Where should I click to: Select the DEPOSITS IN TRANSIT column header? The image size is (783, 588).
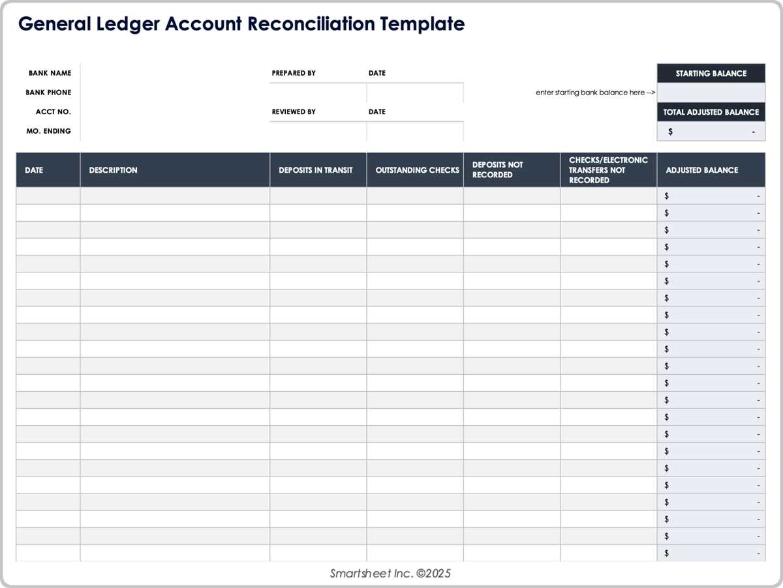[318, 170]
